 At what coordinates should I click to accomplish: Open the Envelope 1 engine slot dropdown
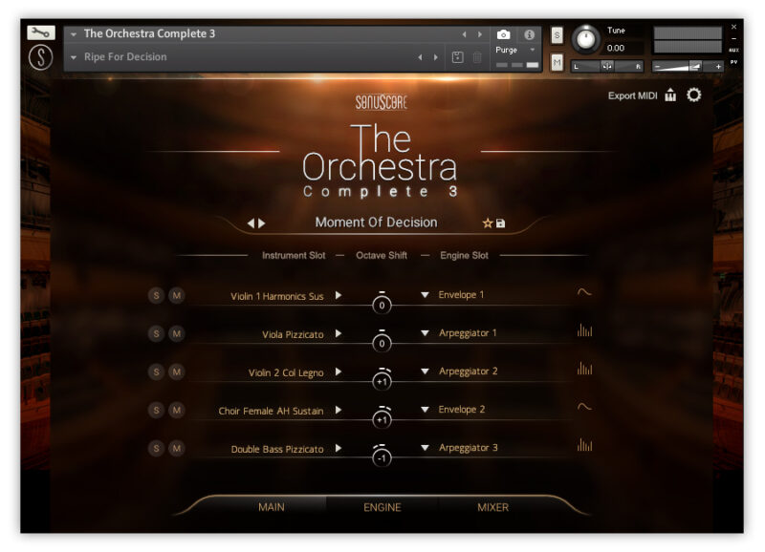[x=425, y=294]
